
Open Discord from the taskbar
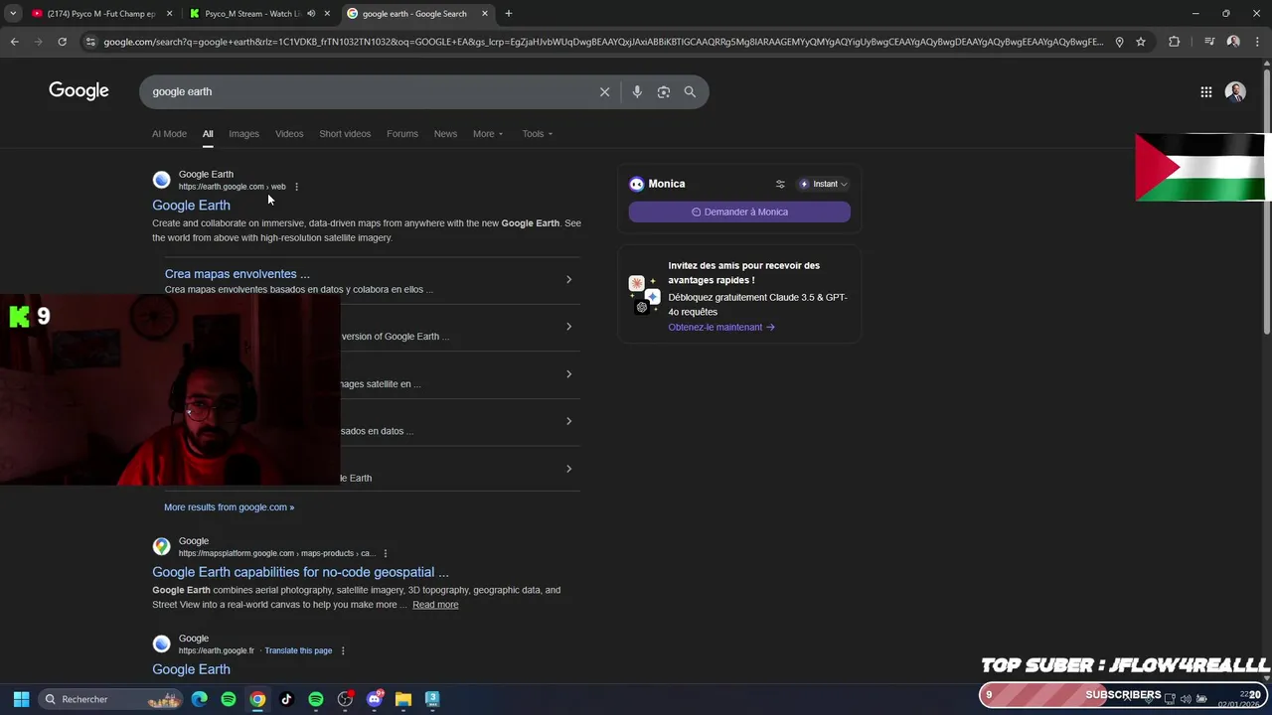[x=375, y=699]
